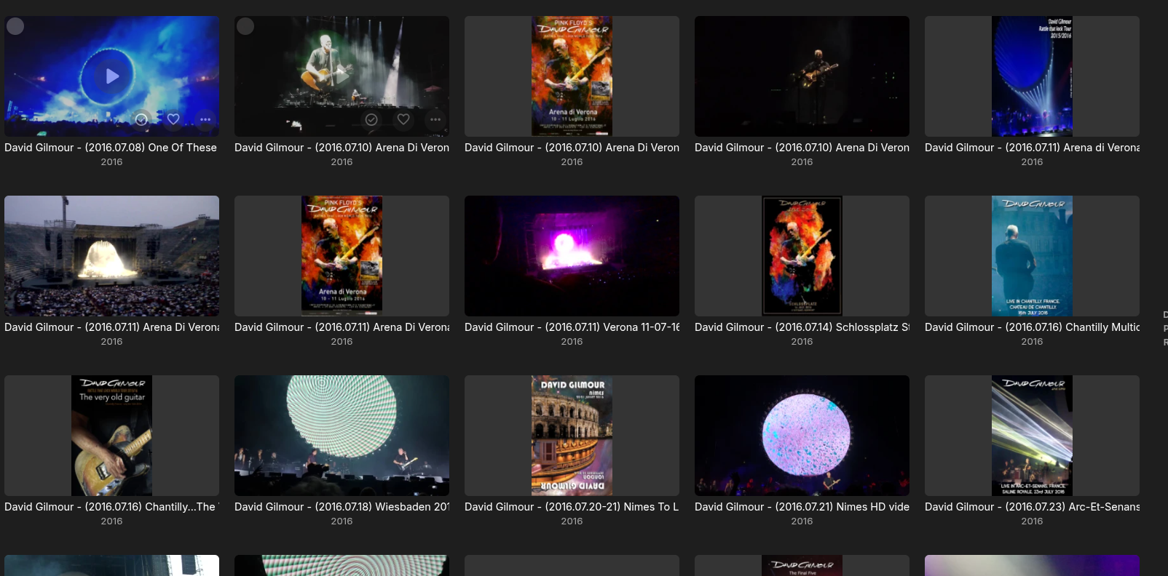Tick the selection circle on "One Of These" card

[15, 26]
